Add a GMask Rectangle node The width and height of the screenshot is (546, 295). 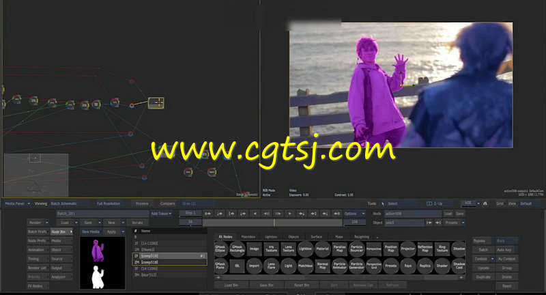[237, 249]
